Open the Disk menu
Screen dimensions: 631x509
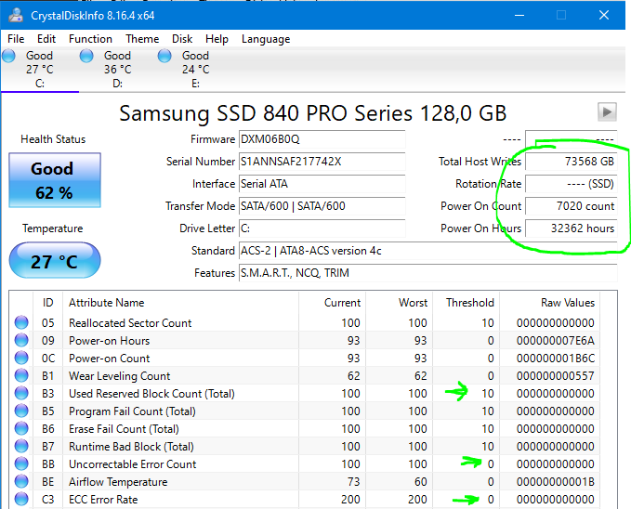click(182, 39)
